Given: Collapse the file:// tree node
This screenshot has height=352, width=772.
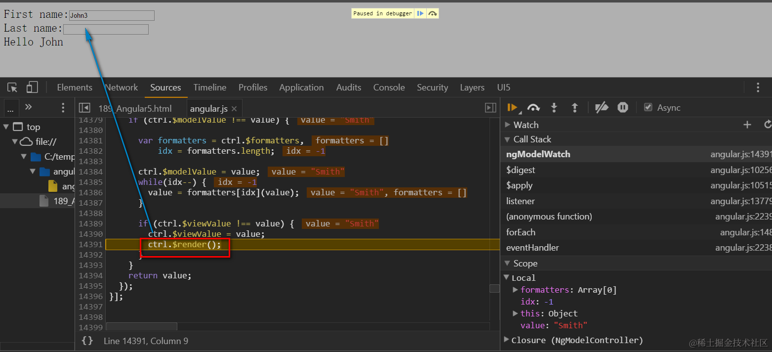Looking at the screenshot, I should tap(15, 142).
